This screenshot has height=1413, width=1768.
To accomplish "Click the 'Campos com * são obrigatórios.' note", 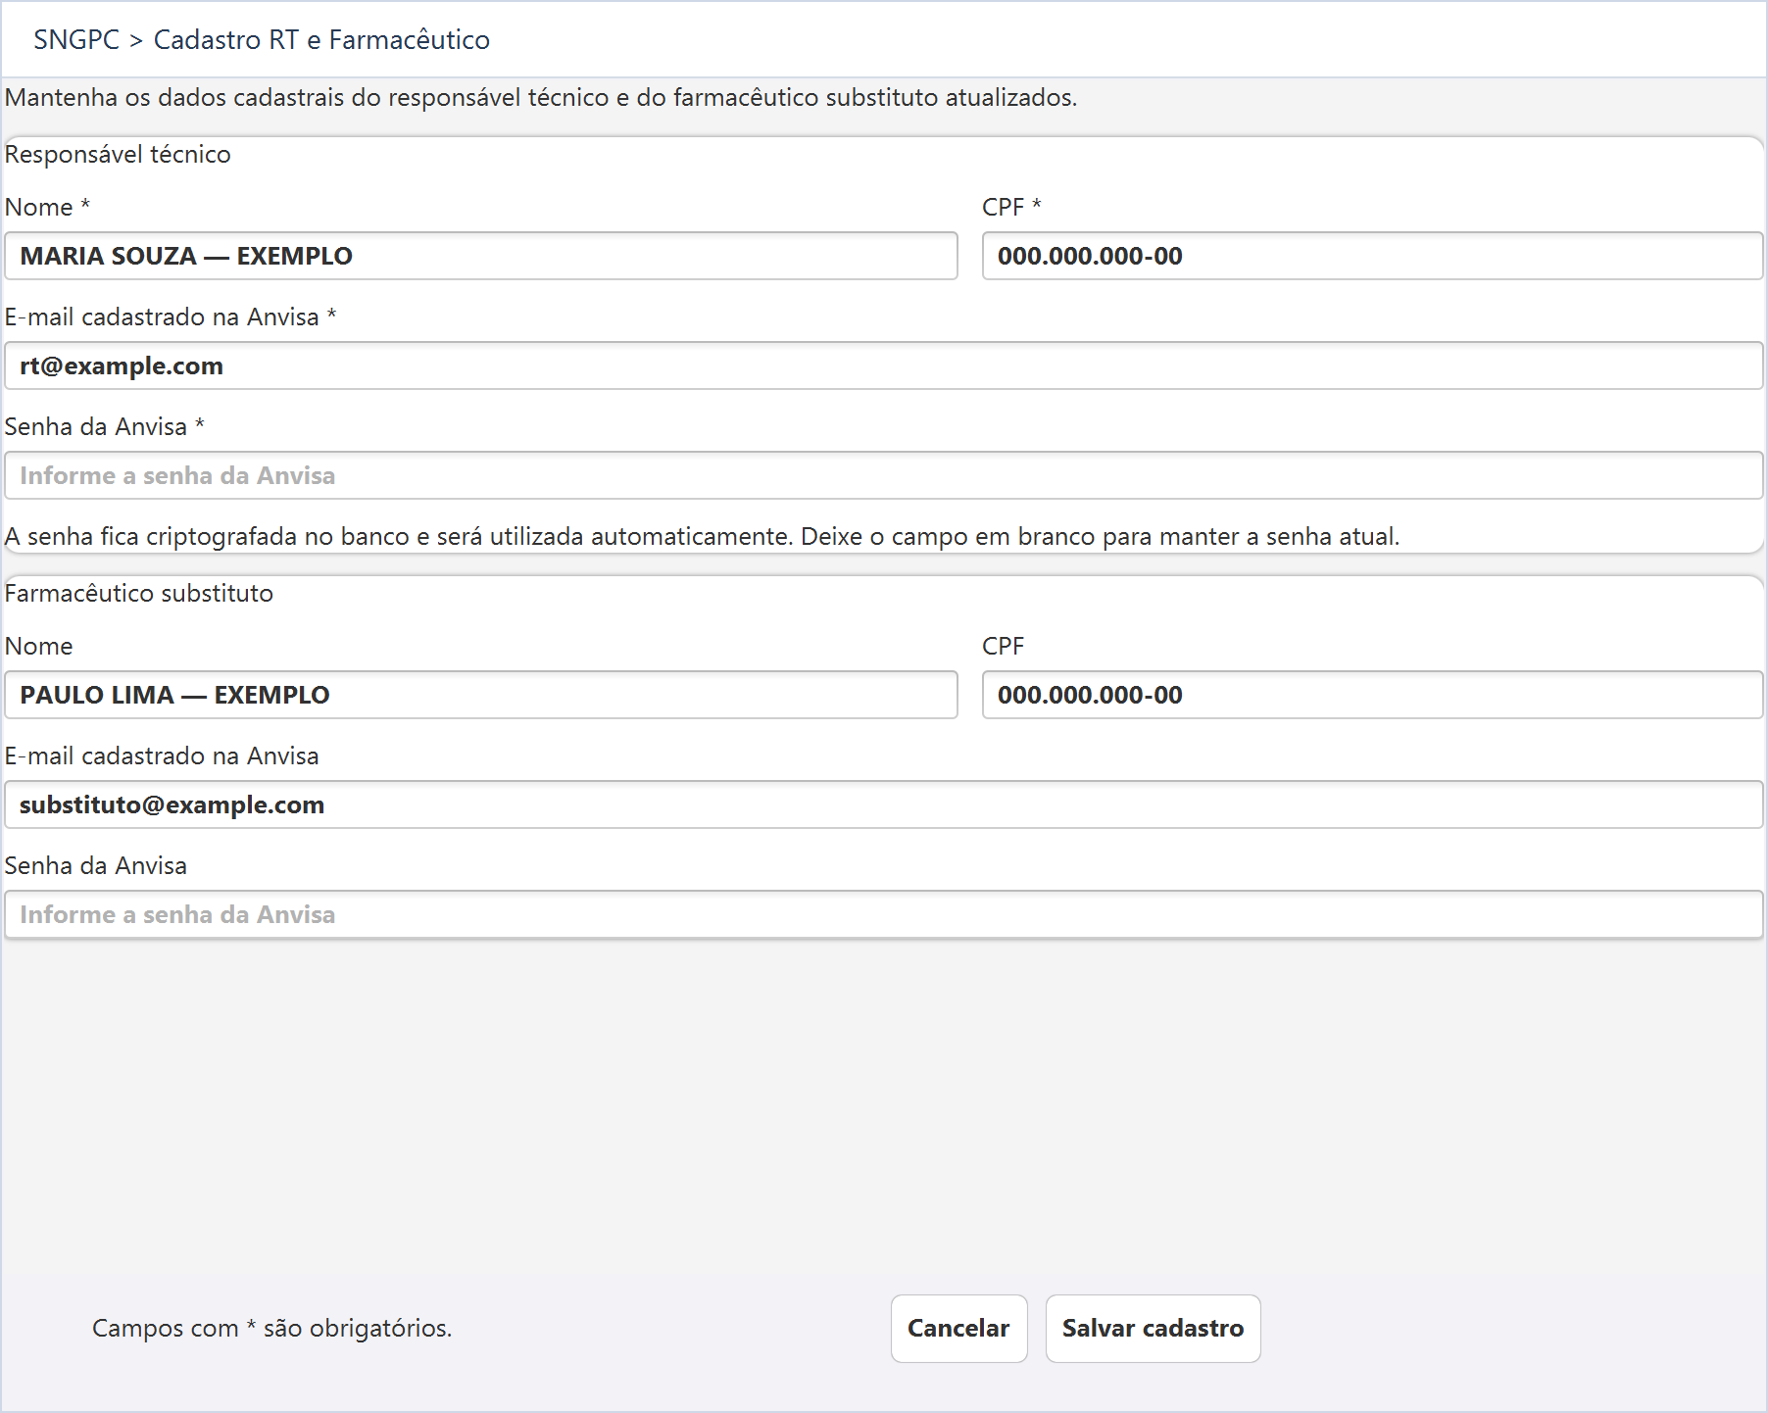I will [x=271, y=1328].
